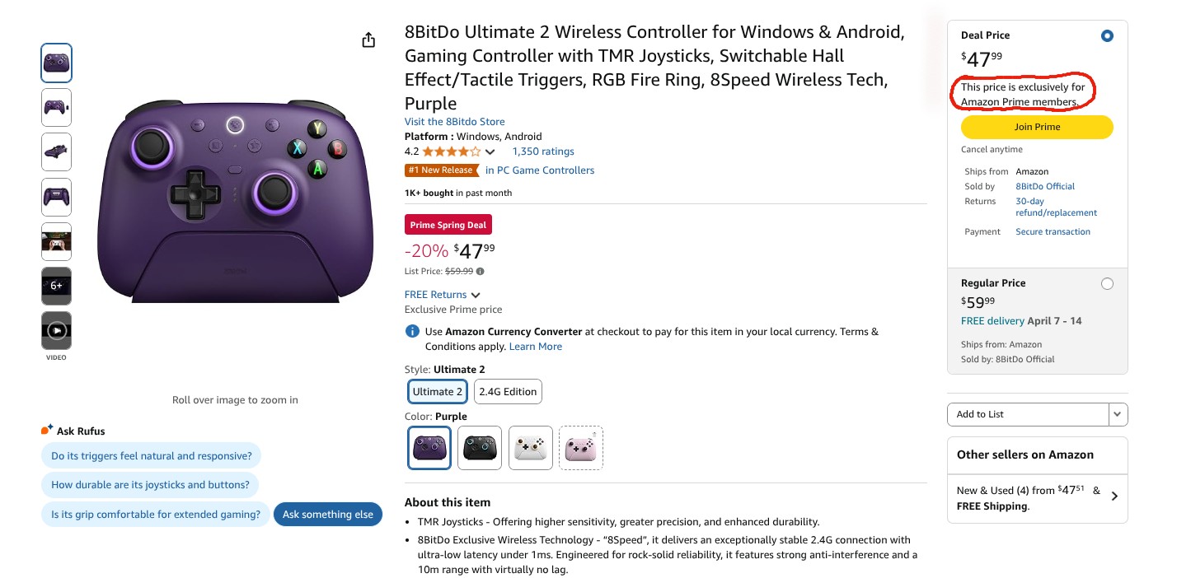
Task: Select the black controller color swatch
Action: click(480, 448)
